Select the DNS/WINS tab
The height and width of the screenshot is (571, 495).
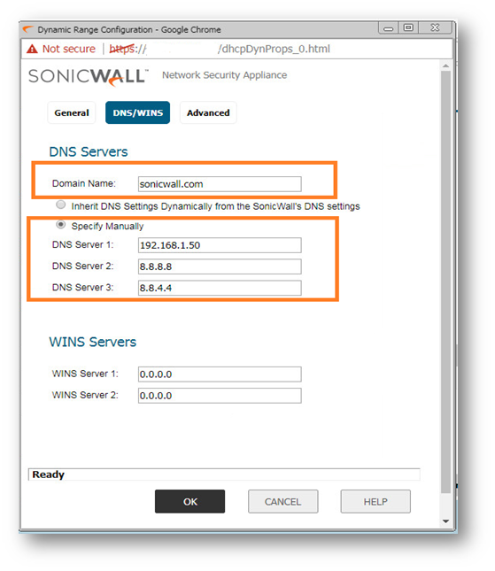pos(137,113)
